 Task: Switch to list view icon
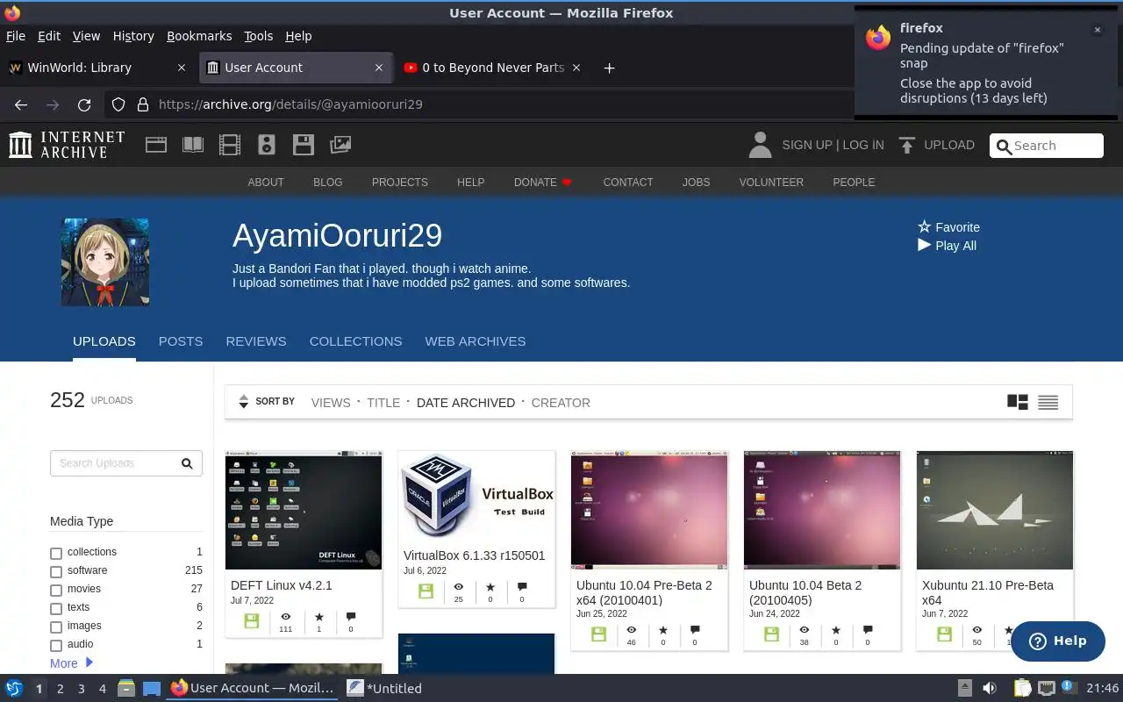[x=1048, y=402]
